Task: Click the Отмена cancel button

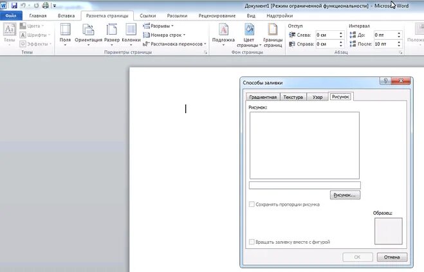Action: (x=392, y=257)
